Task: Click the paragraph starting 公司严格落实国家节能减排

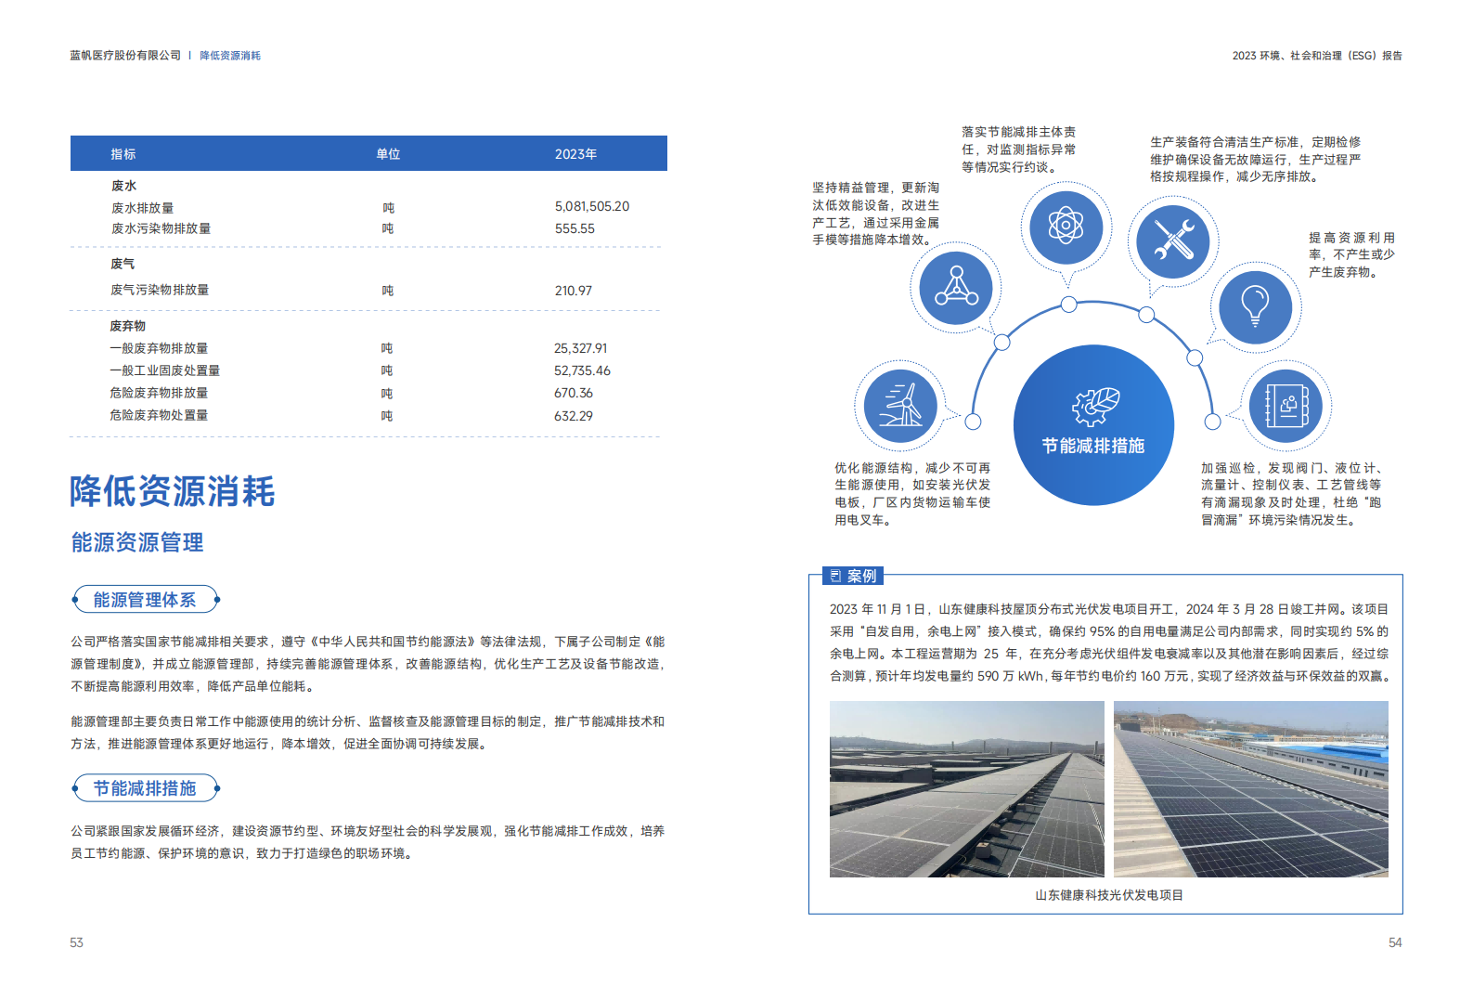Action: [x=368, y=664]
